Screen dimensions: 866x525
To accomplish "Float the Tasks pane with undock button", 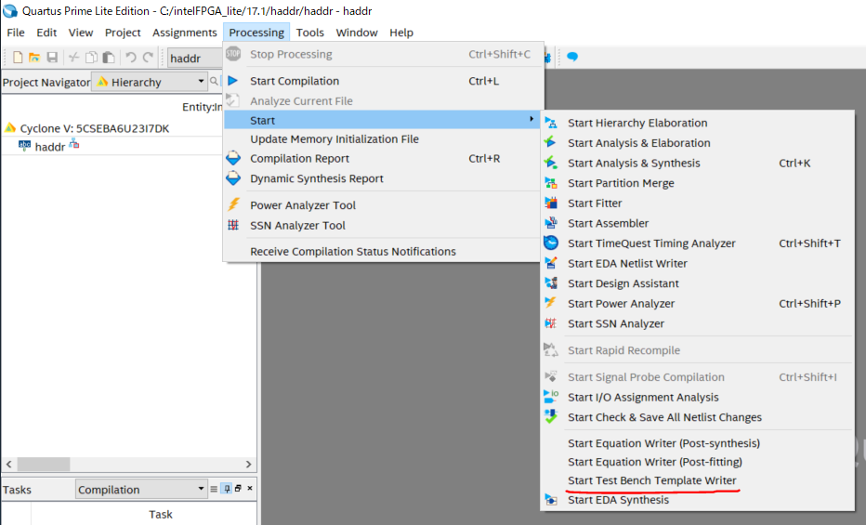I will point(238,488).
